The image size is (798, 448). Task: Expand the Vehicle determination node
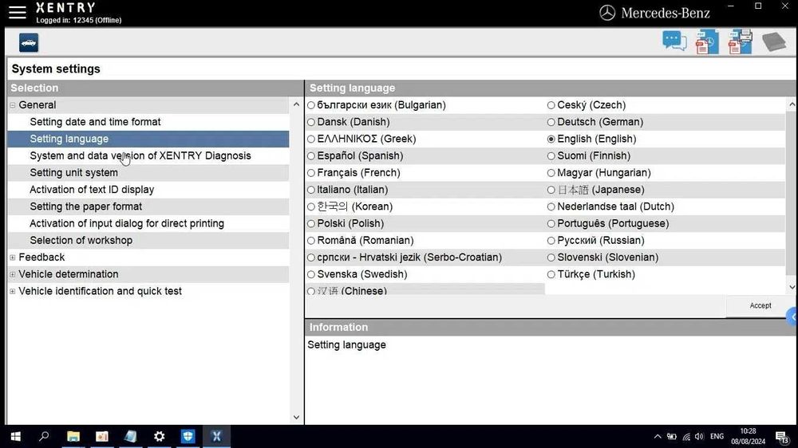point(13,274)
